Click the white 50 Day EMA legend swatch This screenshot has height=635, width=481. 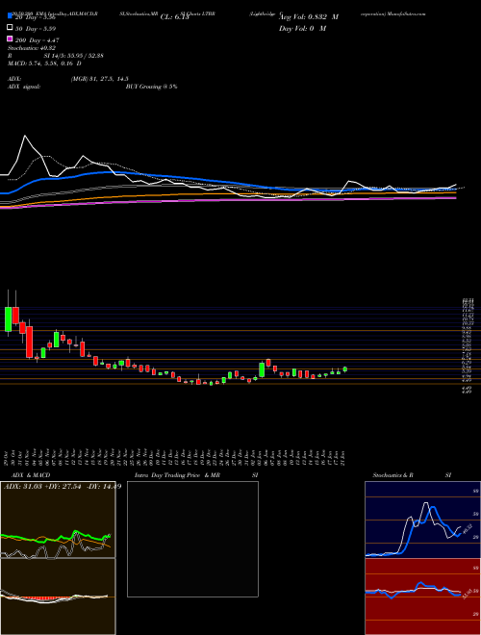(x=10, y=28)
